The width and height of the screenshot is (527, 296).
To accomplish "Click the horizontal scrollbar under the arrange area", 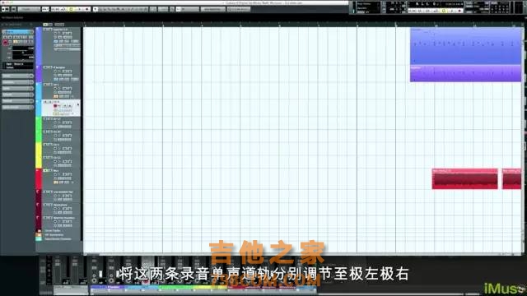I will click(302, 254).
